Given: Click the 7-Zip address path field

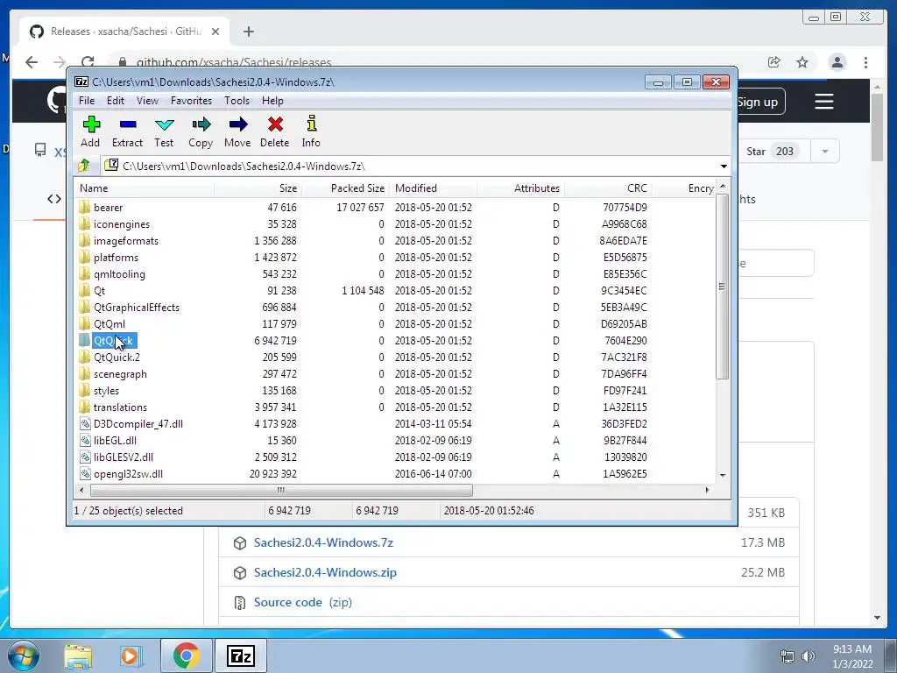Looking at the screenshot, I should pos(410,166).
